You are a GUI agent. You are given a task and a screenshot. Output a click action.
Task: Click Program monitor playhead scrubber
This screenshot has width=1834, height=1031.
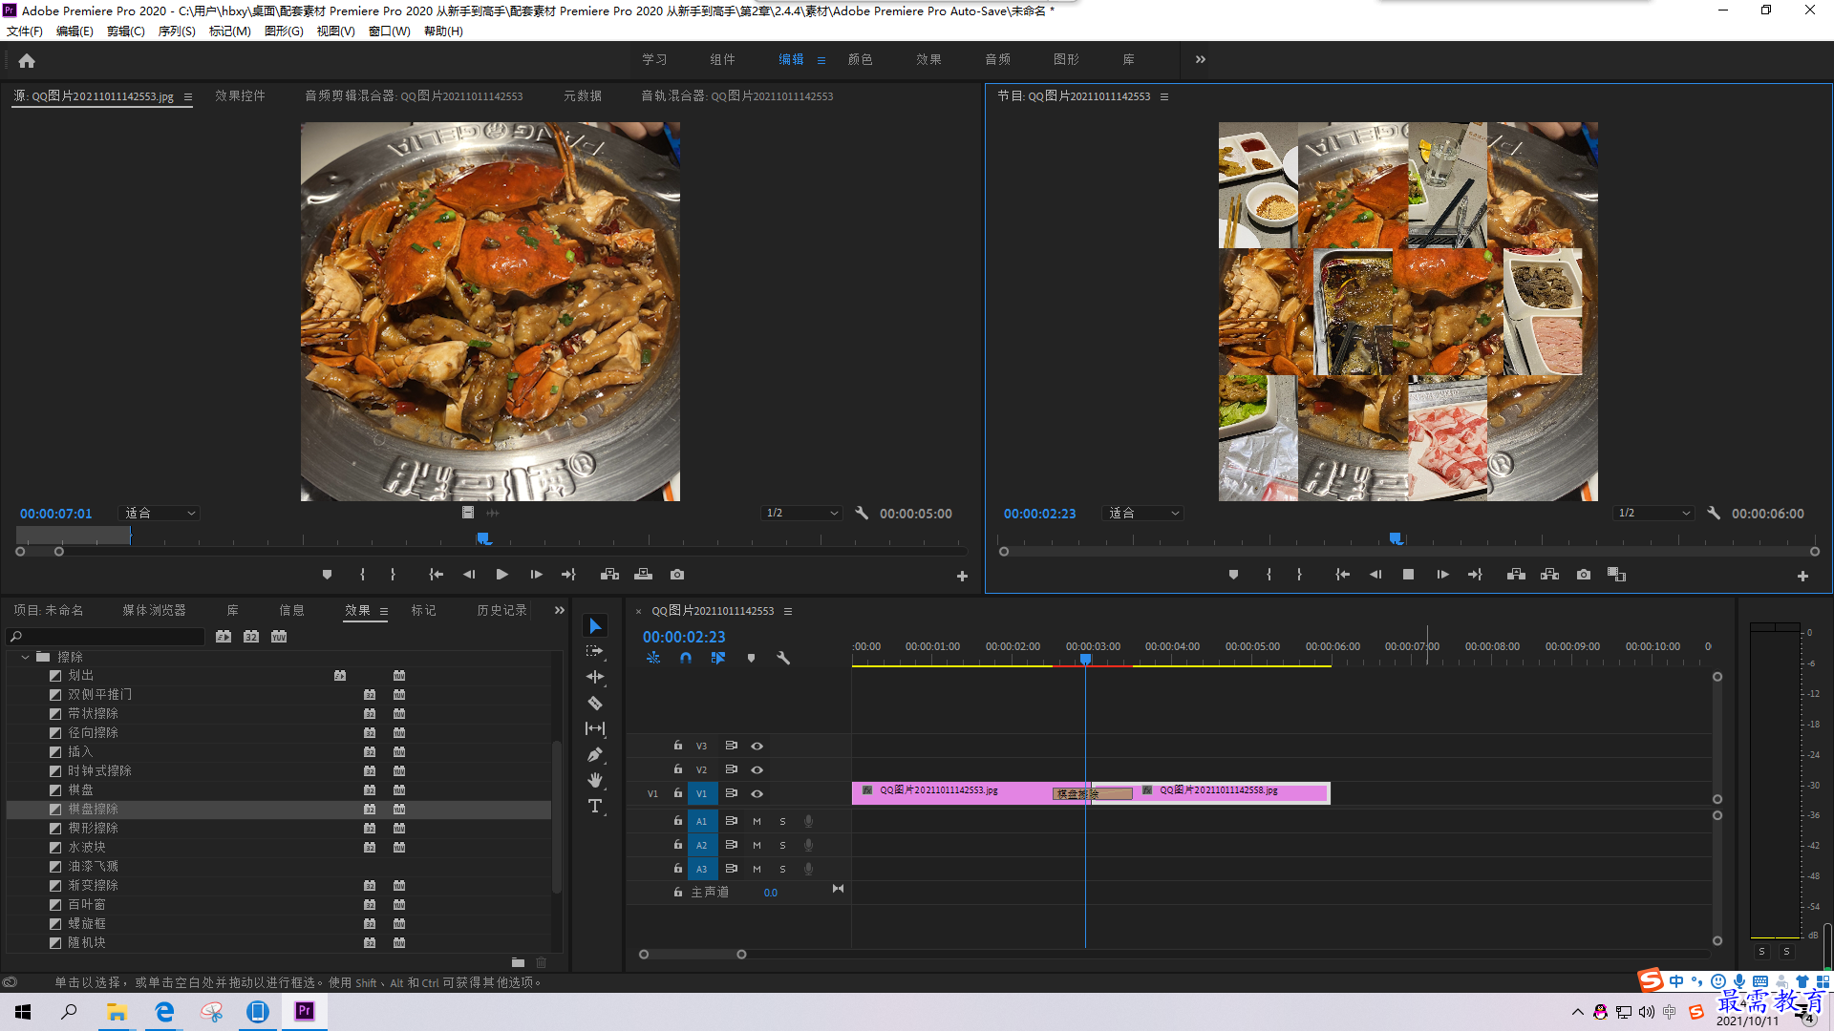pyautogui.click(x=1396, y=538)
